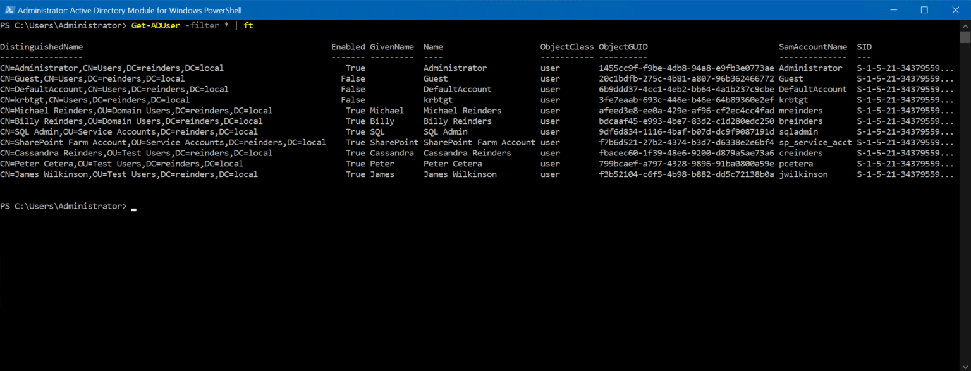The image size is (971, 371).
Task: Click the ft pipe argument in the command
Action: click(x=248, y=25)
